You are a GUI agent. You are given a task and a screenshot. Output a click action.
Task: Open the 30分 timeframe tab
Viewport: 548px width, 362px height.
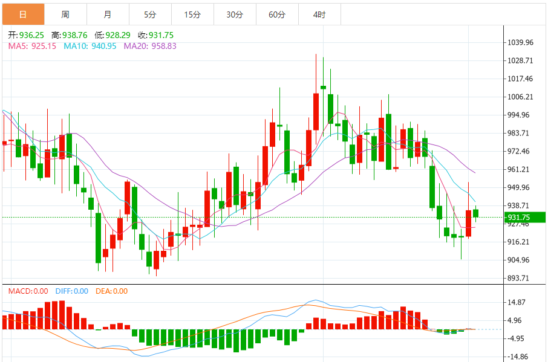[235, 15]
